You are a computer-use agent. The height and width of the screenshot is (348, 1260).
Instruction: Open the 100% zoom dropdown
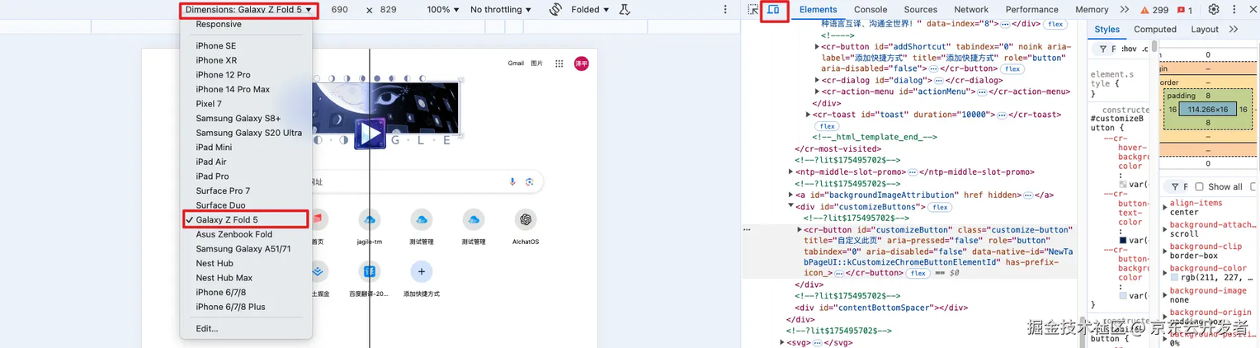click(x=443, y=10)
